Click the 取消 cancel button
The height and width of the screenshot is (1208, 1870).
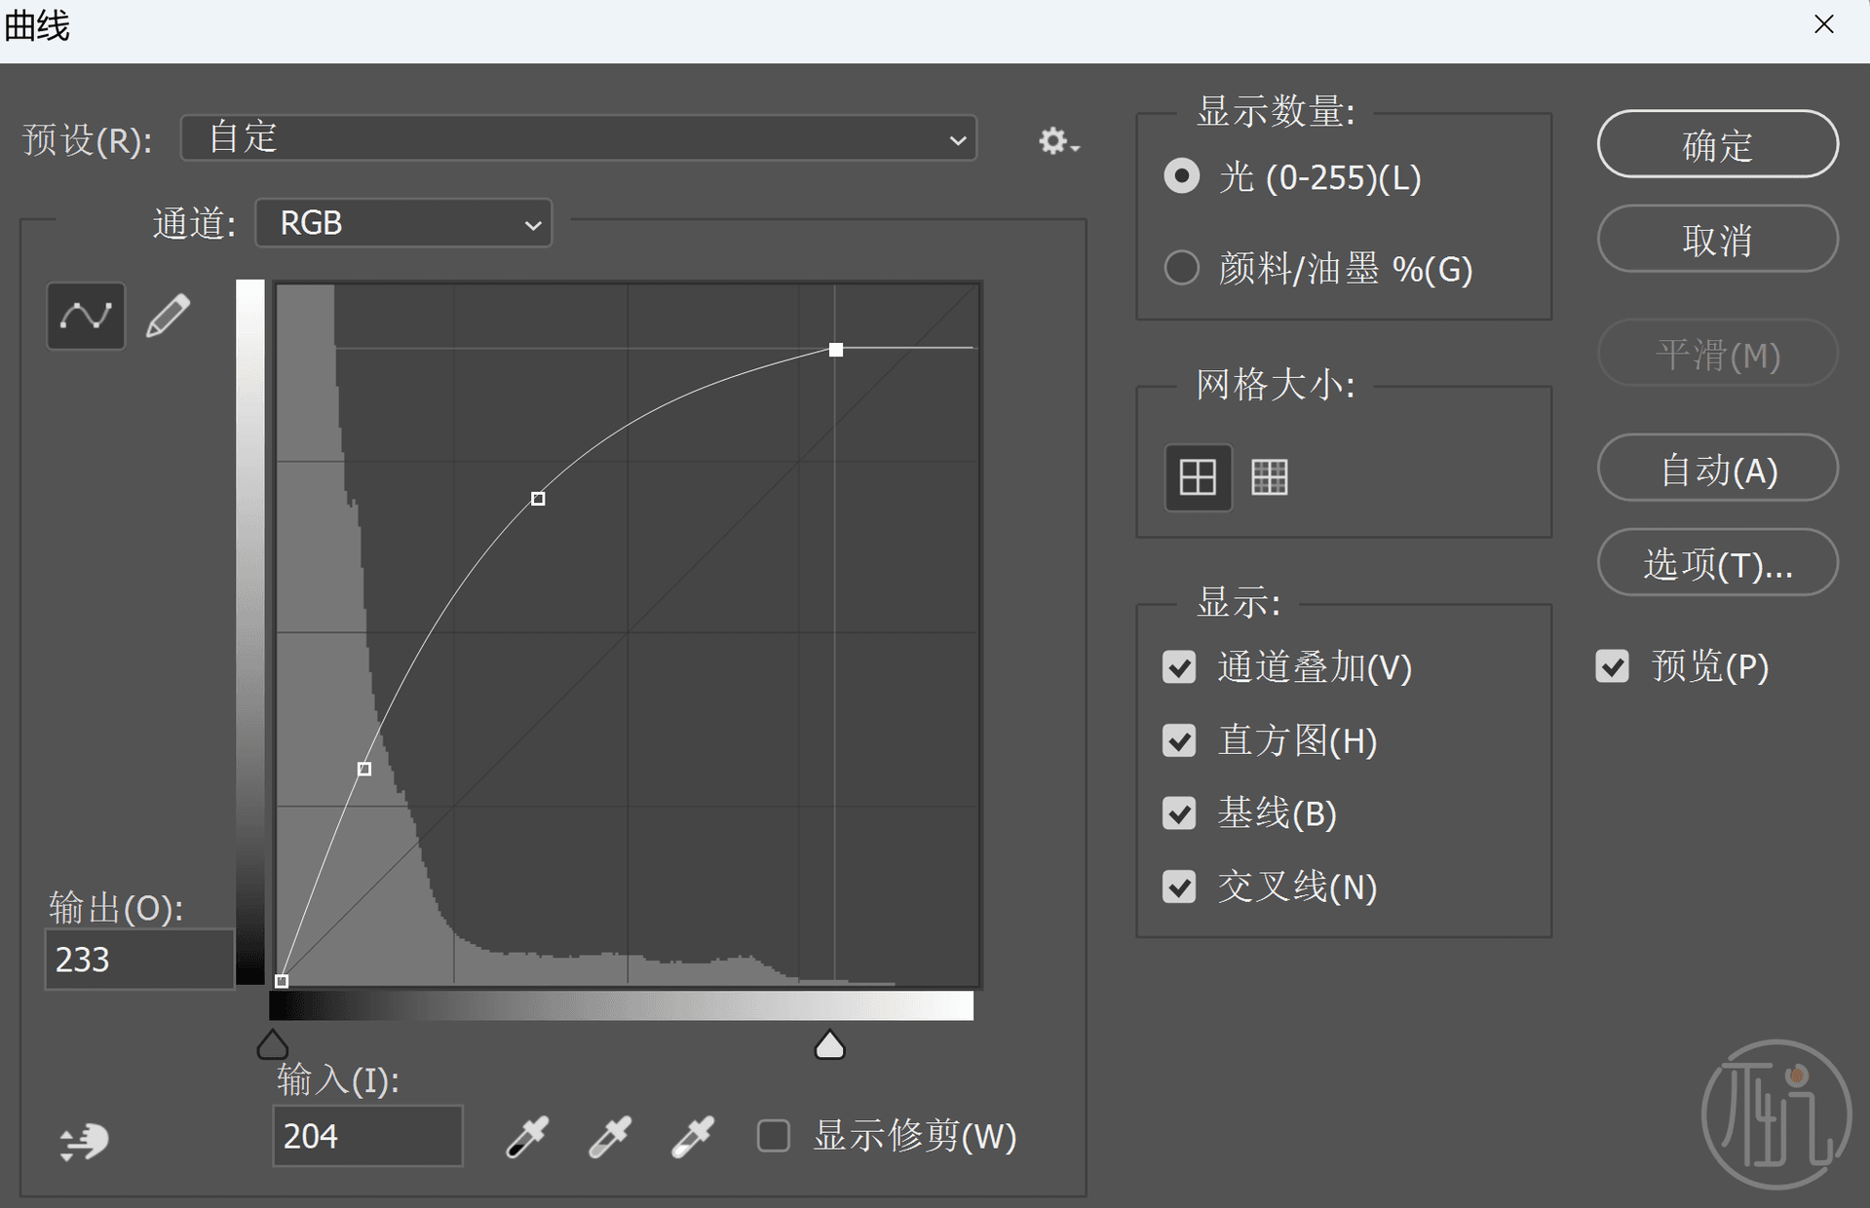point(1718,239)
